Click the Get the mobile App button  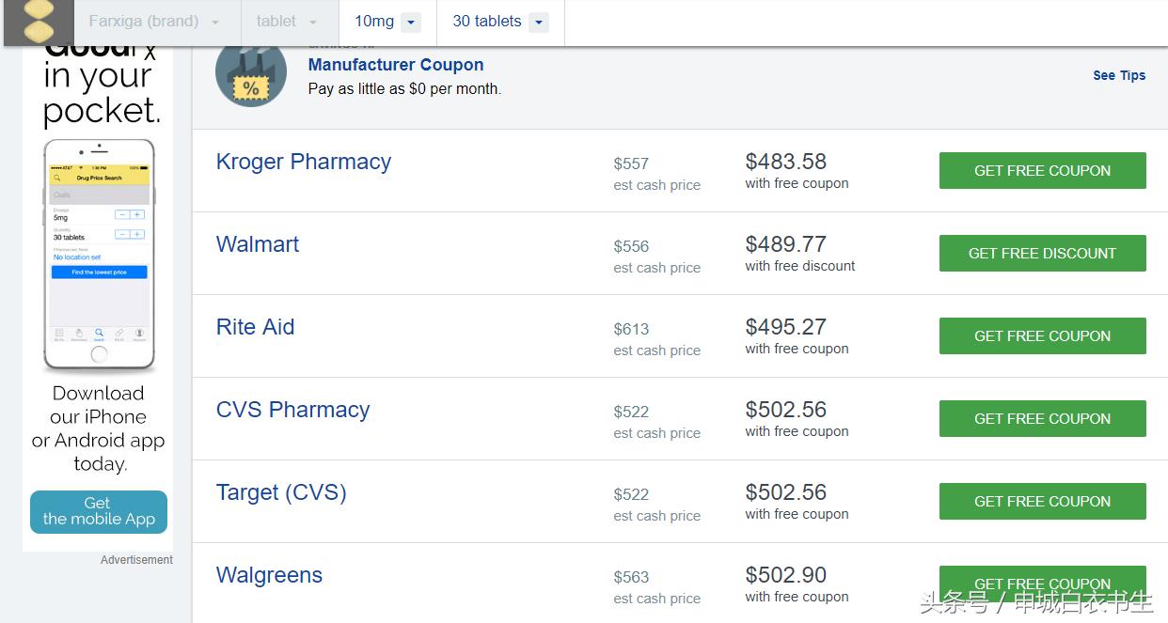99,511
